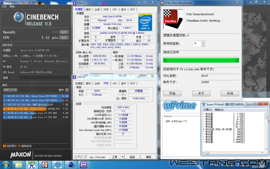This screenshot has width=270, height=169.
Task: Open the 计算(C) menu in Super PI
Action: [x=208, y=110]
